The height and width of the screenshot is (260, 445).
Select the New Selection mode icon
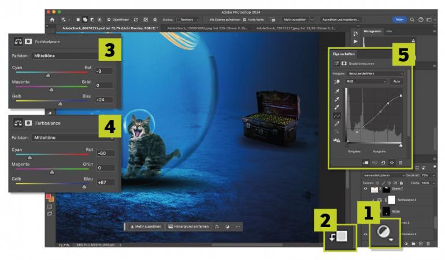[78, 20]
